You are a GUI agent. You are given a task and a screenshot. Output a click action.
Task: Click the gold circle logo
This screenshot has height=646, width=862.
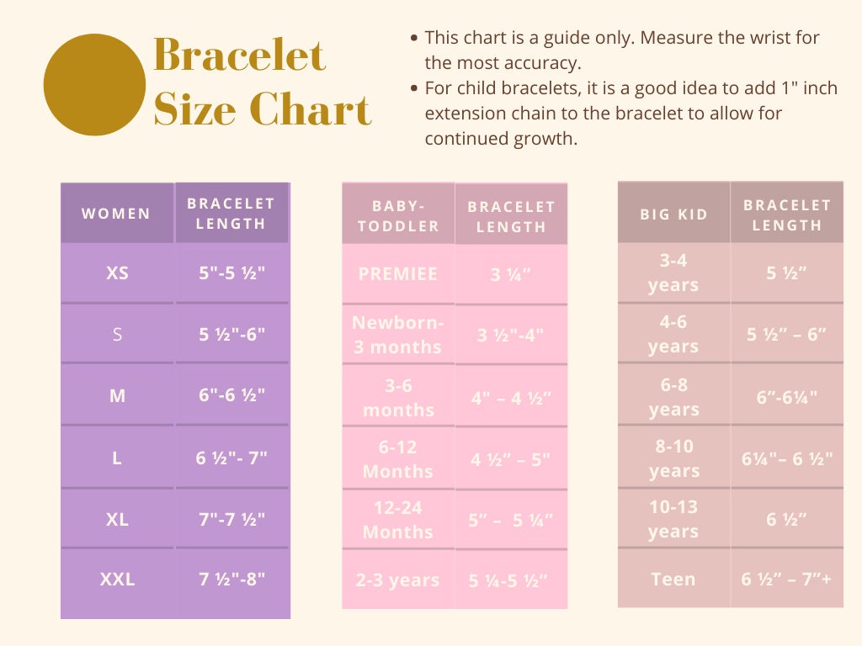pos(94,84)
